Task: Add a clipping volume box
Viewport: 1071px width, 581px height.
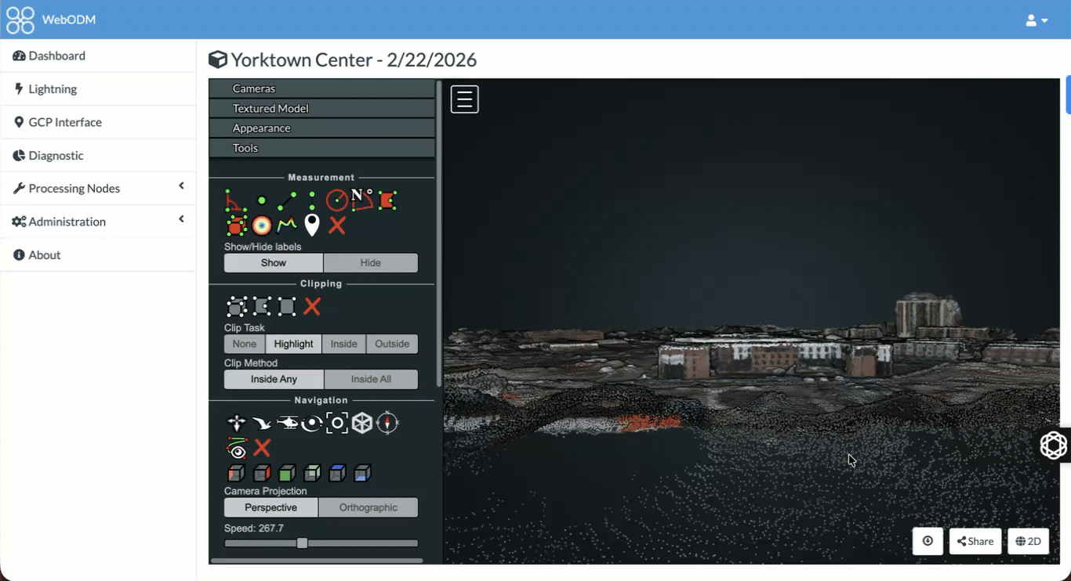Action: pyautogui.click(x=237, y=307)
